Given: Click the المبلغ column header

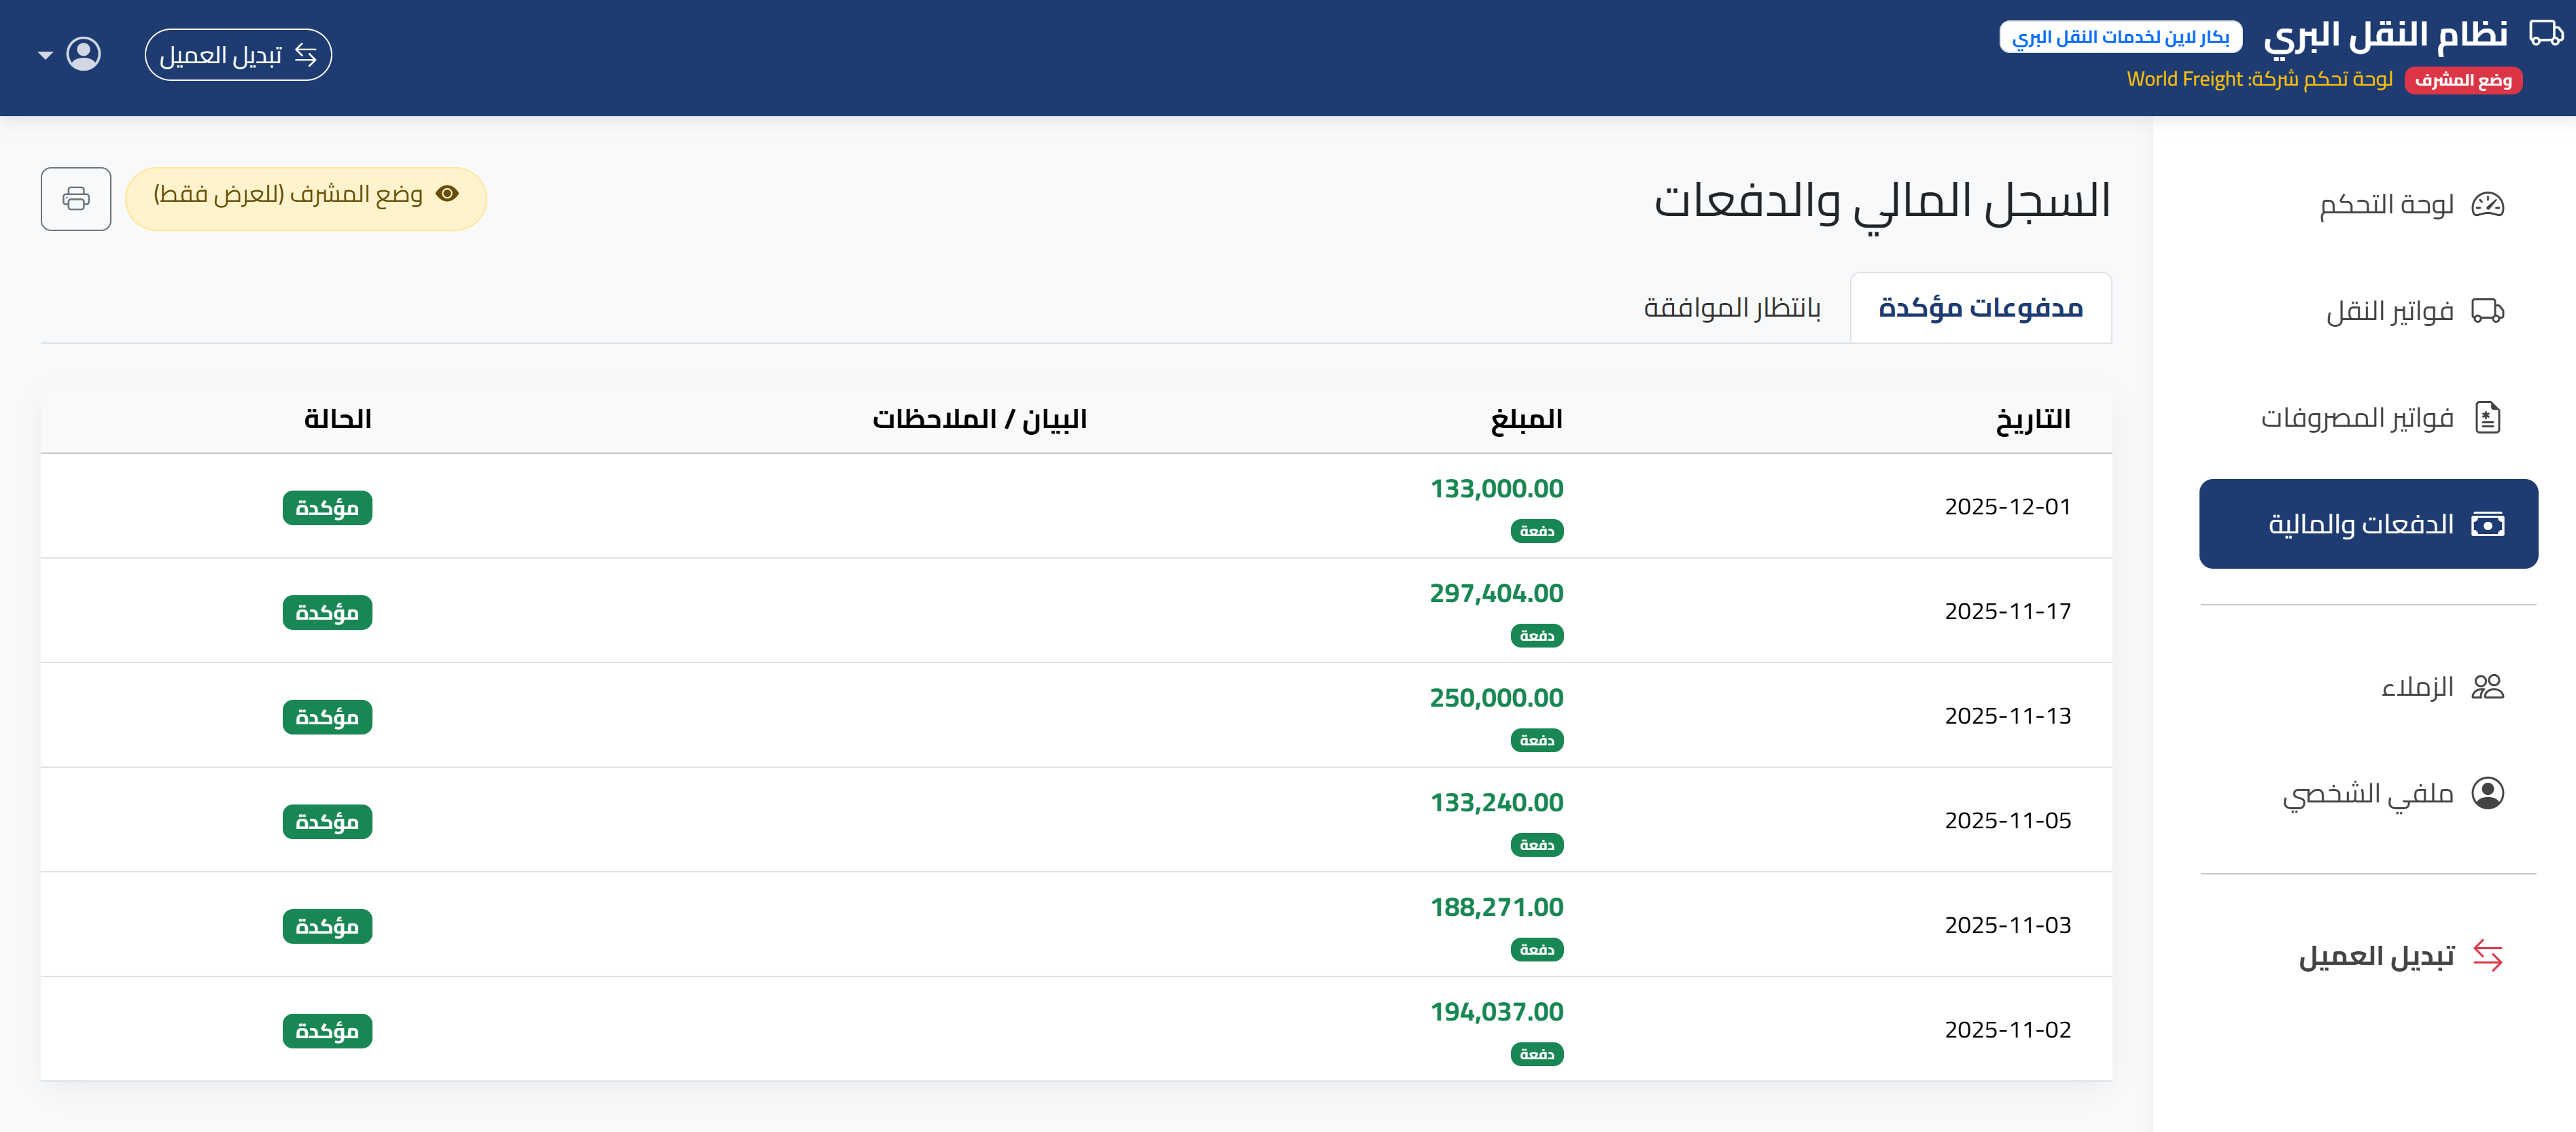Looking at the screenshot, I should click(x=1526, y=420).
